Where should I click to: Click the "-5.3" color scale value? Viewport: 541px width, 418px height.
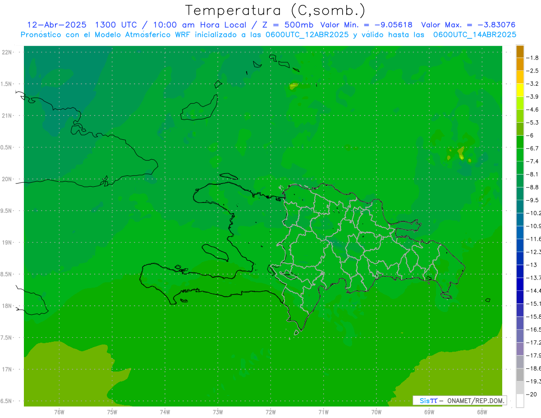533,123
